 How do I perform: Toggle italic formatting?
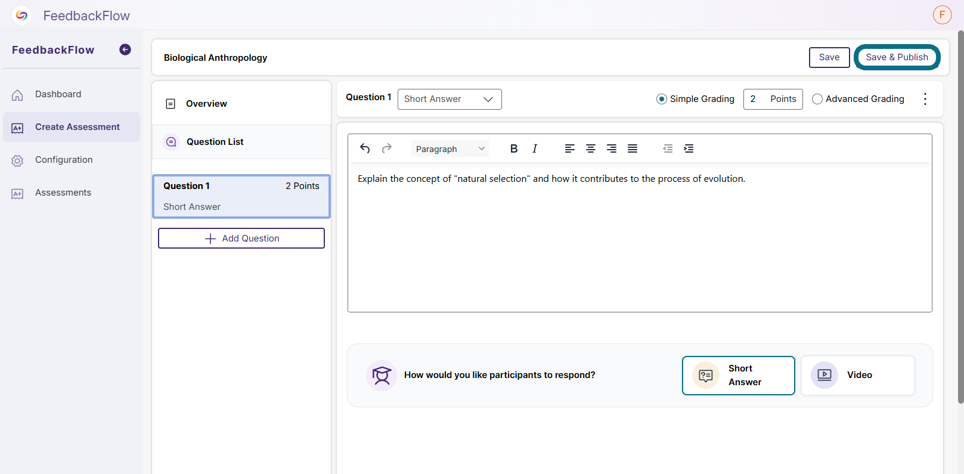535,148
